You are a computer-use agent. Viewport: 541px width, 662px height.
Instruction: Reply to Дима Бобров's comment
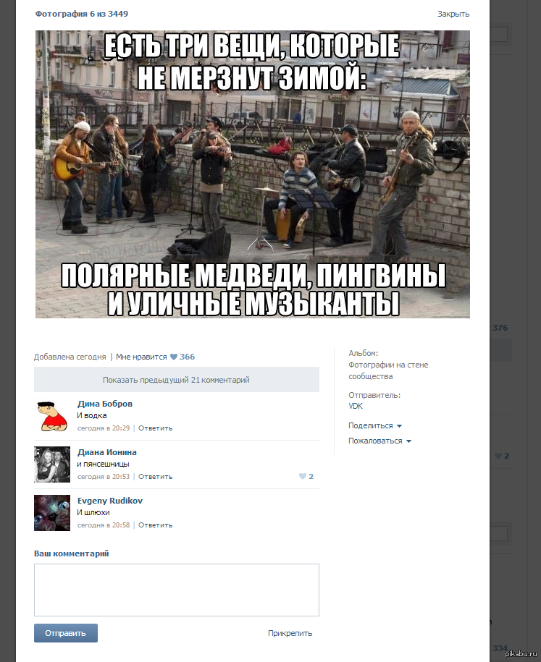pyautogui.click(x=155, y=428)
